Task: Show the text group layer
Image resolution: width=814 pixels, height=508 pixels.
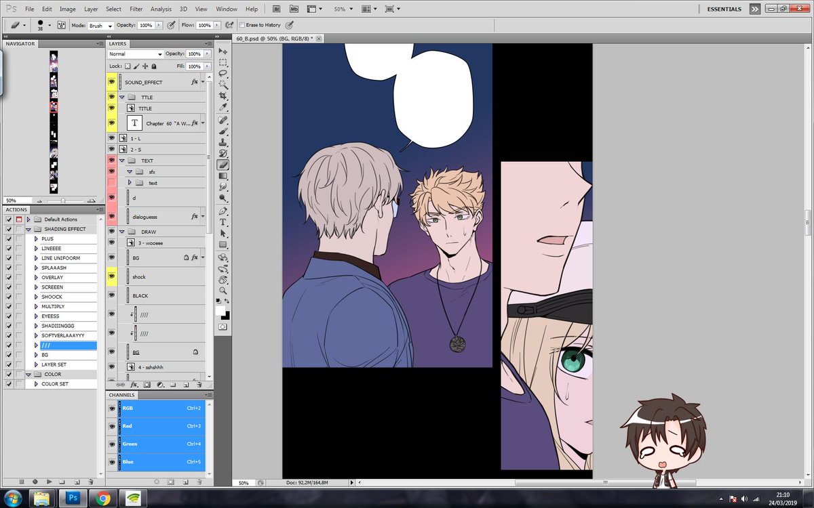Action: [112, 183]
